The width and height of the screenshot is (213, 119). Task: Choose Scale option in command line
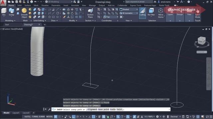pyautogui.click(x=113, y=109)
